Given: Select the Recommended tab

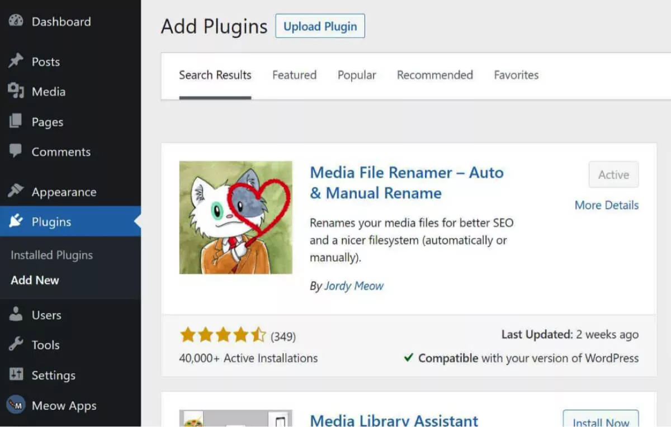Looking at the screenshot, I should pos(434,75).
